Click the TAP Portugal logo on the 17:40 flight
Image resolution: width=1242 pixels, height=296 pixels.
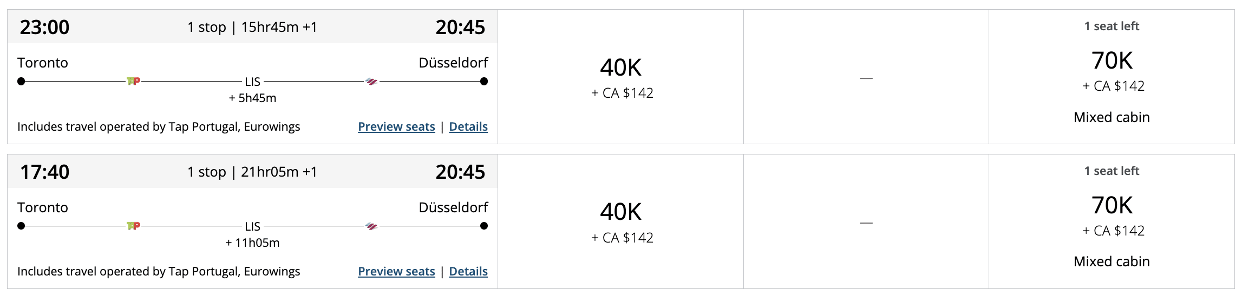133,226
